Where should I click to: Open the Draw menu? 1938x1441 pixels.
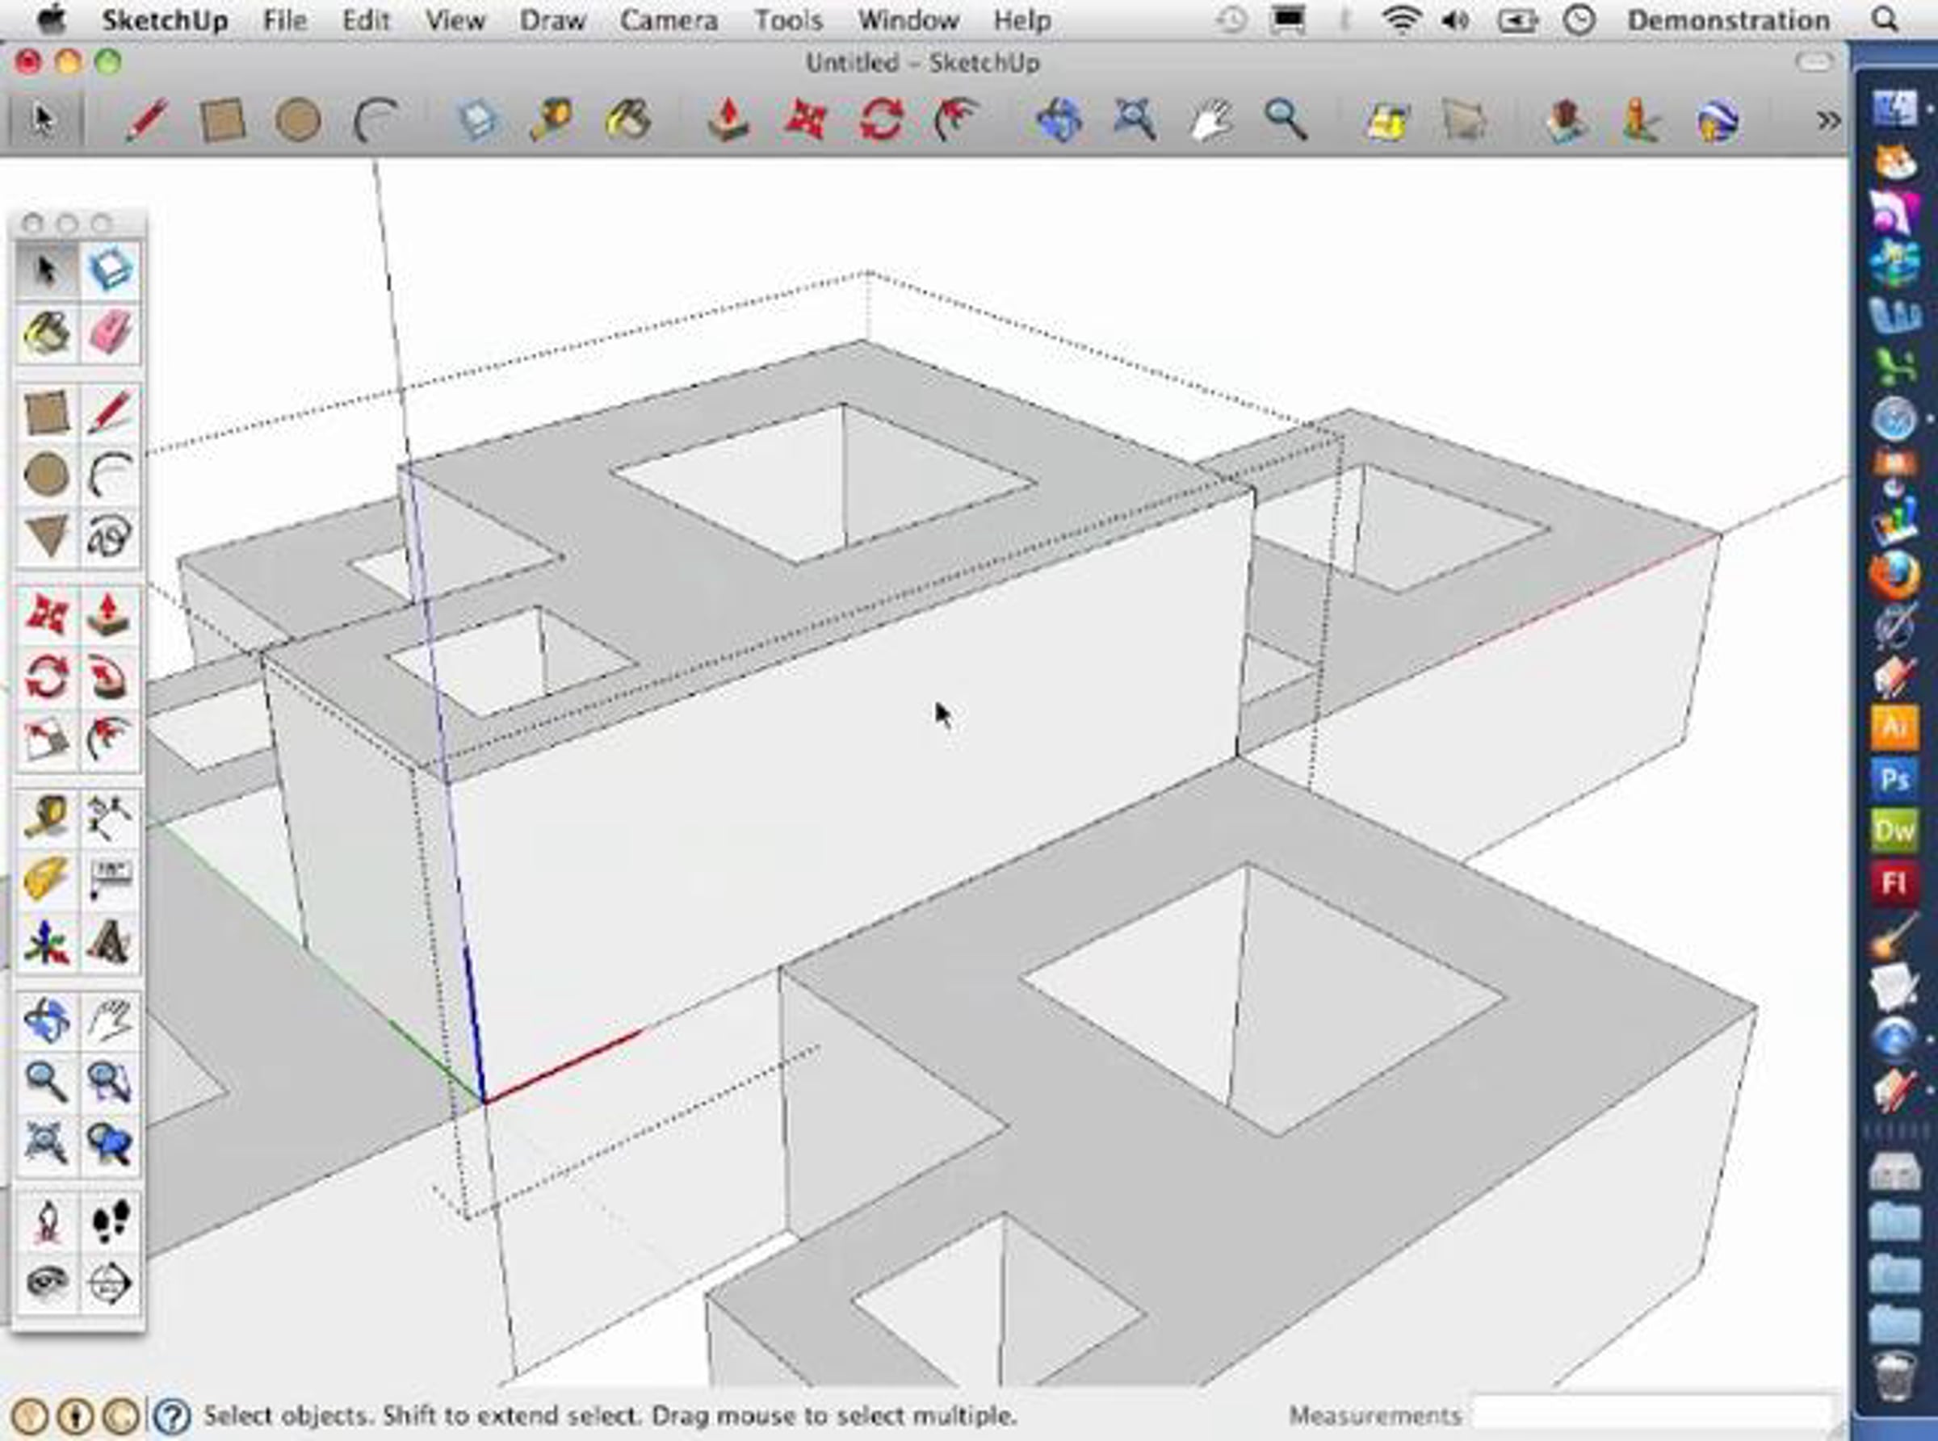(552, 20)
